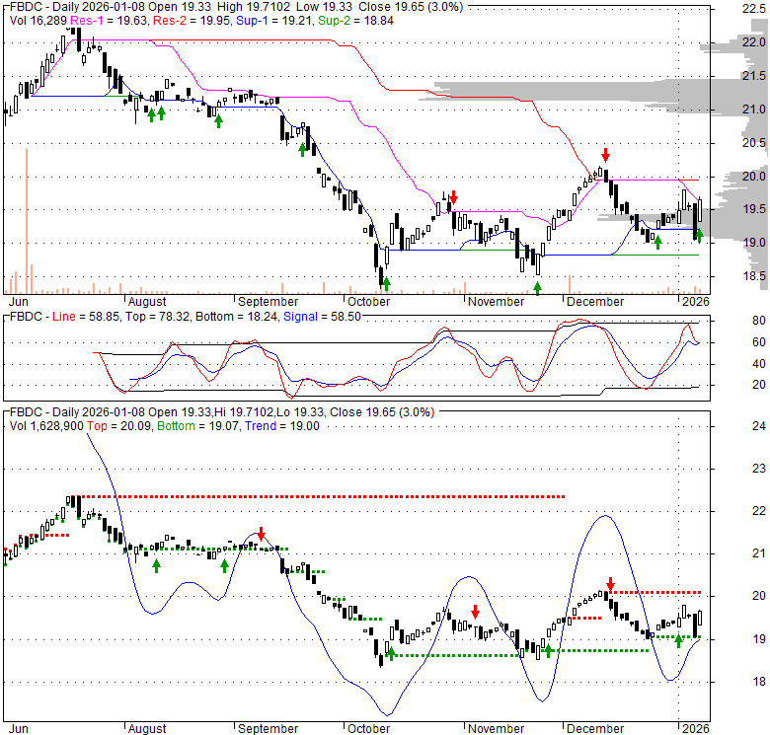Click the 'Jun' label on the bottom chart axis
770x735 pixels.
click(x=19, y=729)
